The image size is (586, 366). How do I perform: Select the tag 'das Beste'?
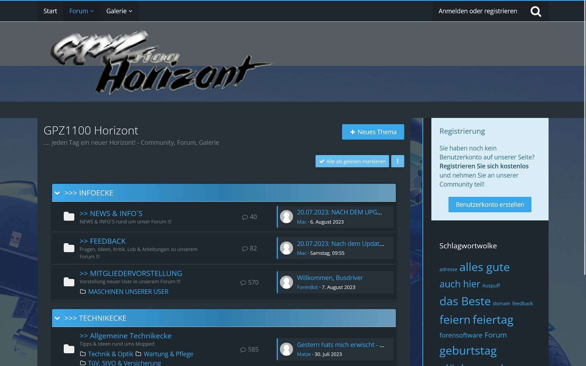pos(465,301)
